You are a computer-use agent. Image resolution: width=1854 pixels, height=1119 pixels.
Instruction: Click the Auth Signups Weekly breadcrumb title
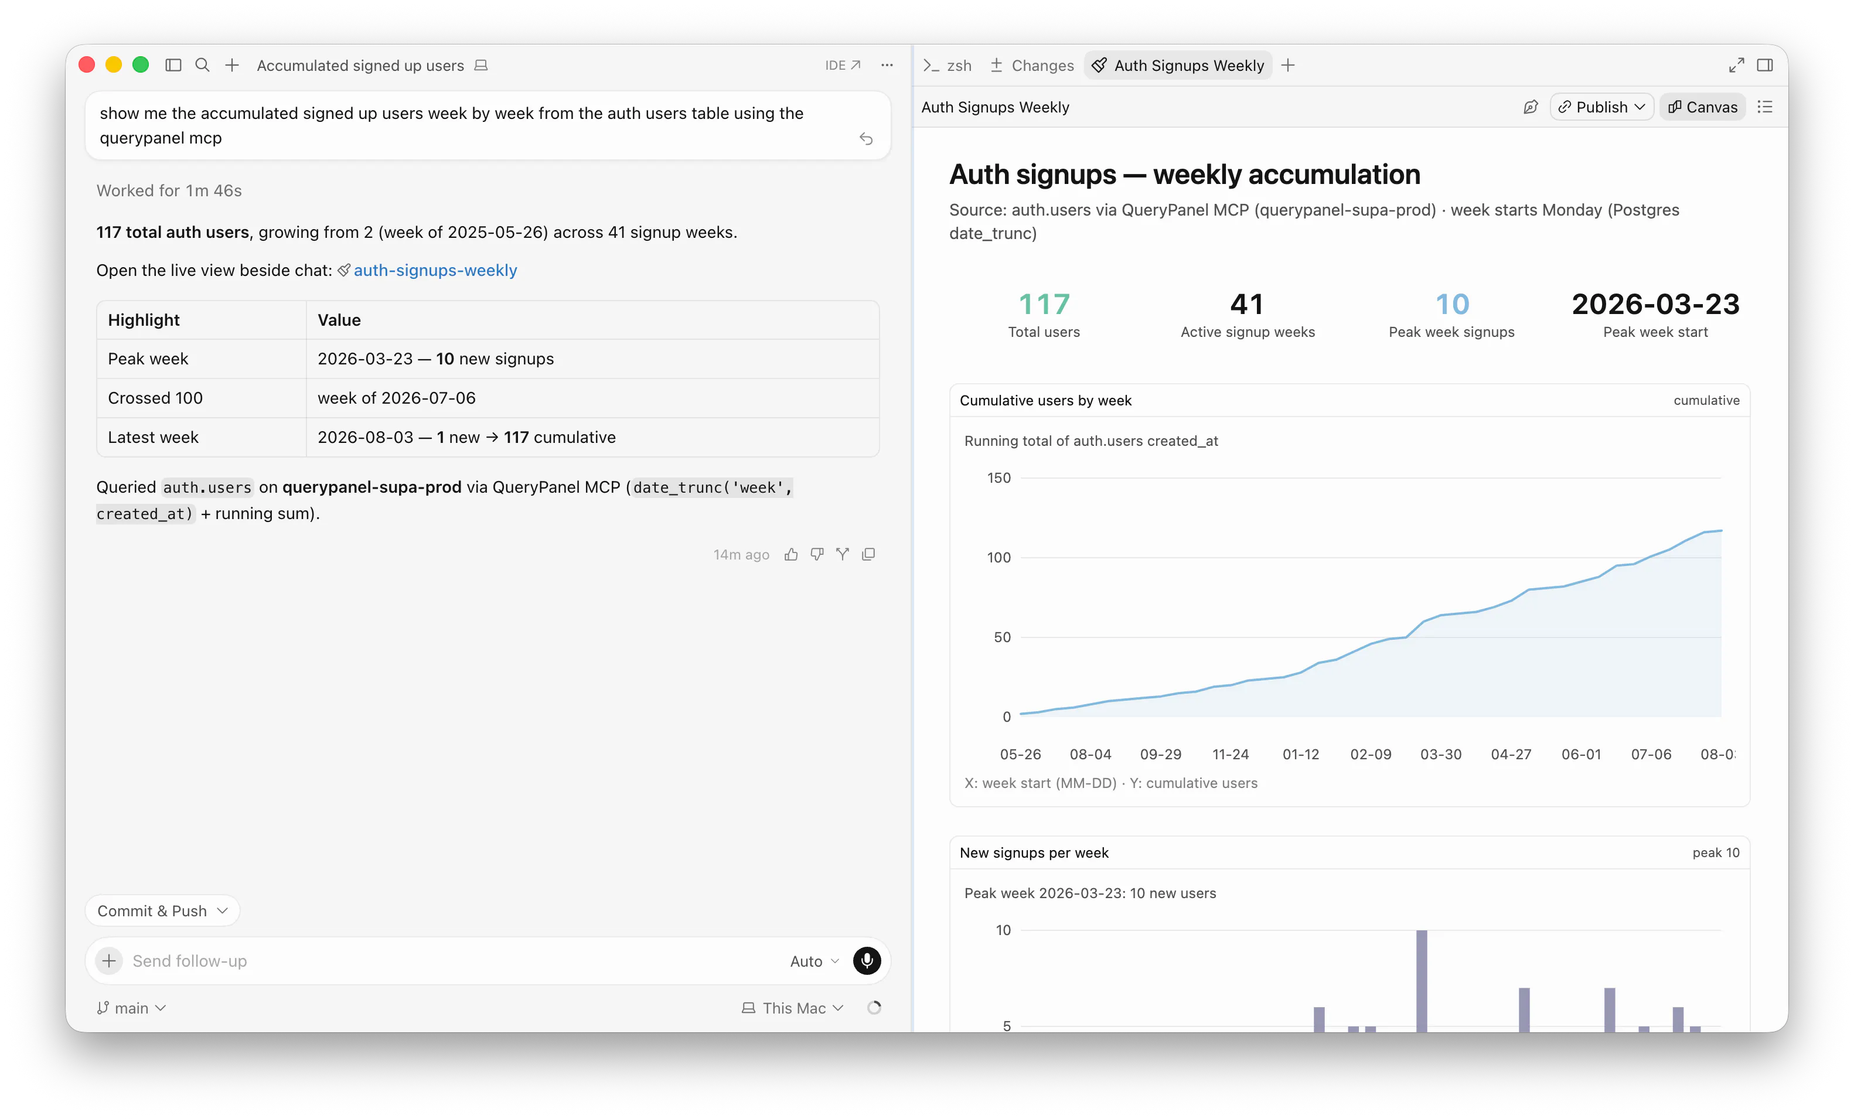(x=995, y=107)
